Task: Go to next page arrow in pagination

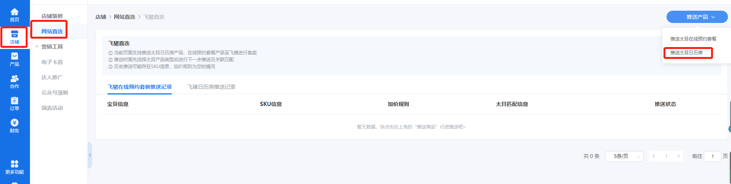Action: 678,156
